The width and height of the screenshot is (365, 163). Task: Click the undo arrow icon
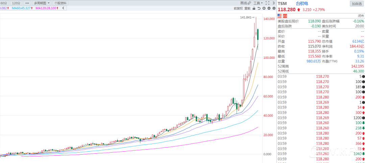[259, 8]
